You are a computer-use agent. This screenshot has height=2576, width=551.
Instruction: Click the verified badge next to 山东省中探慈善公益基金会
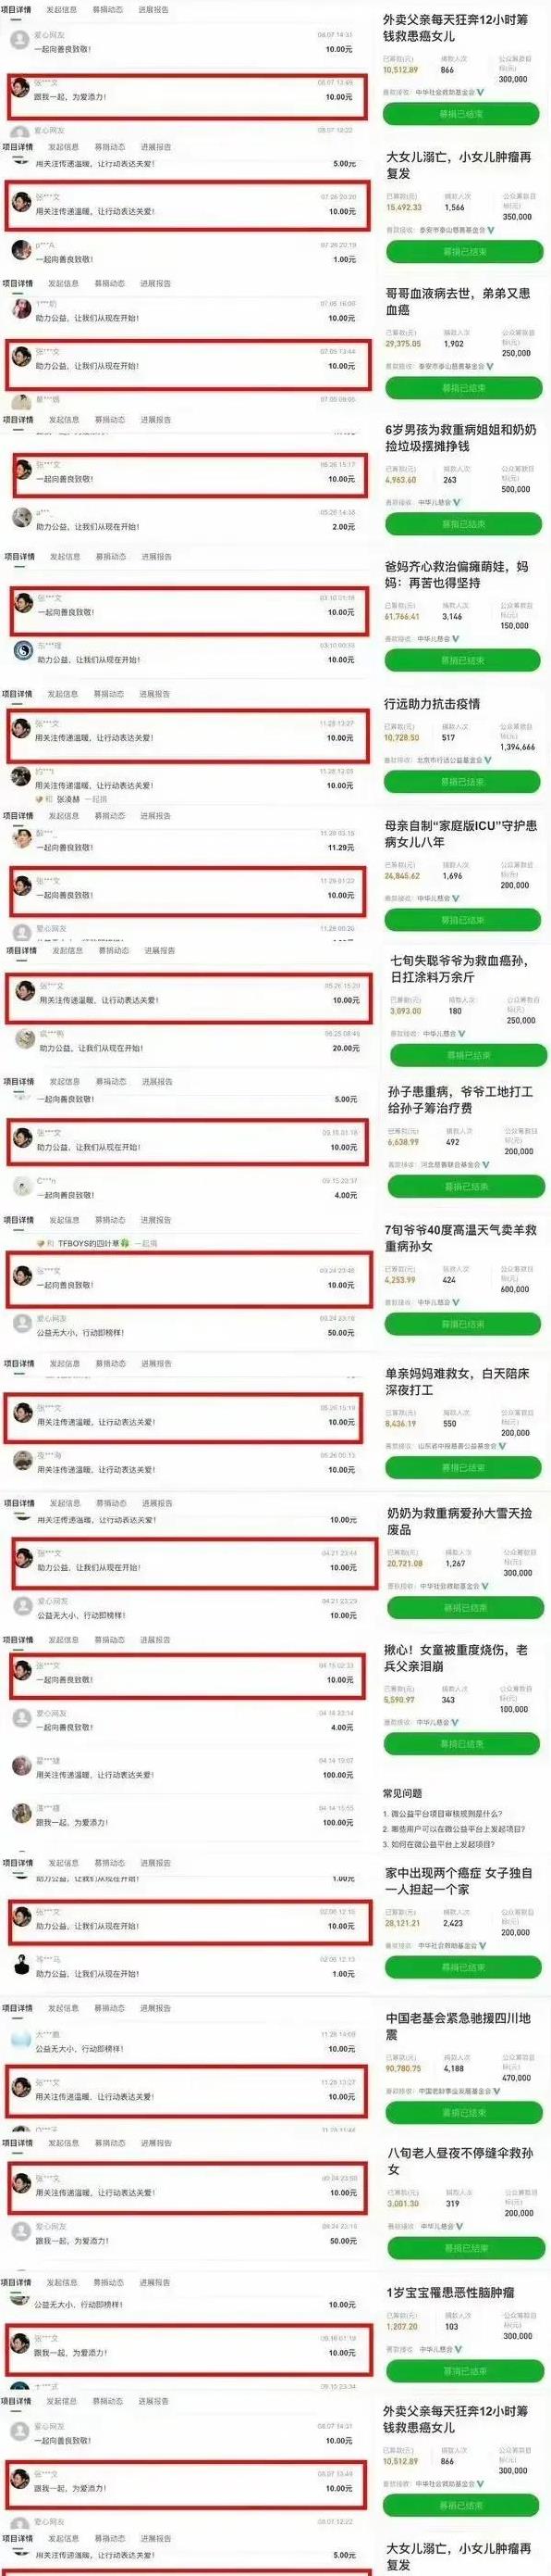[x=501, y=1446]
